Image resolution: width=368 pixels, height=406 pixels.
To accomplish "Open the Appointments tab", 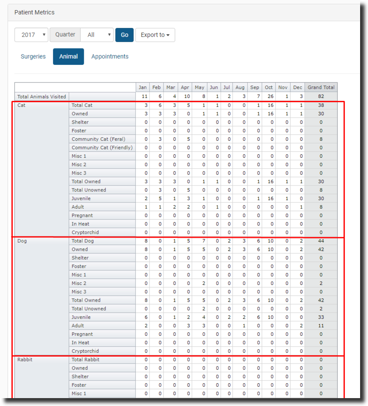I will 110,57.
